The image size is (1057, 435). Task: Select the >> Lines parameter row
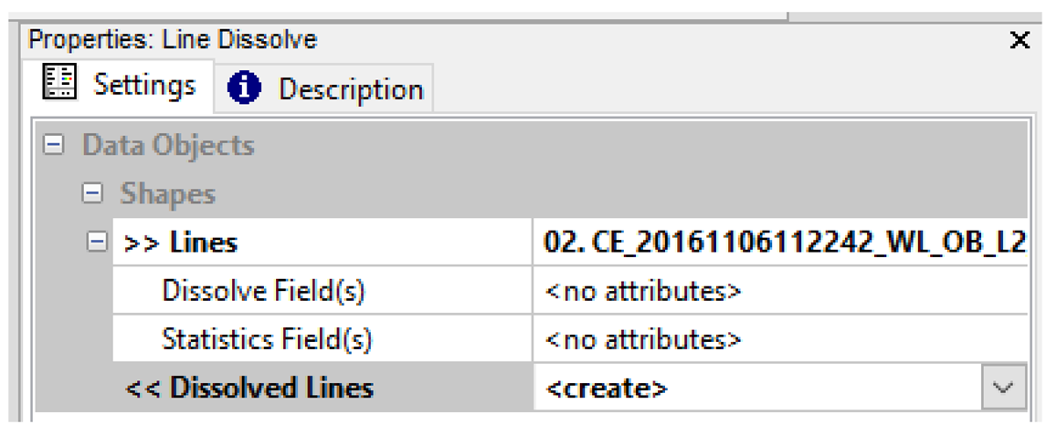(181, 243)
